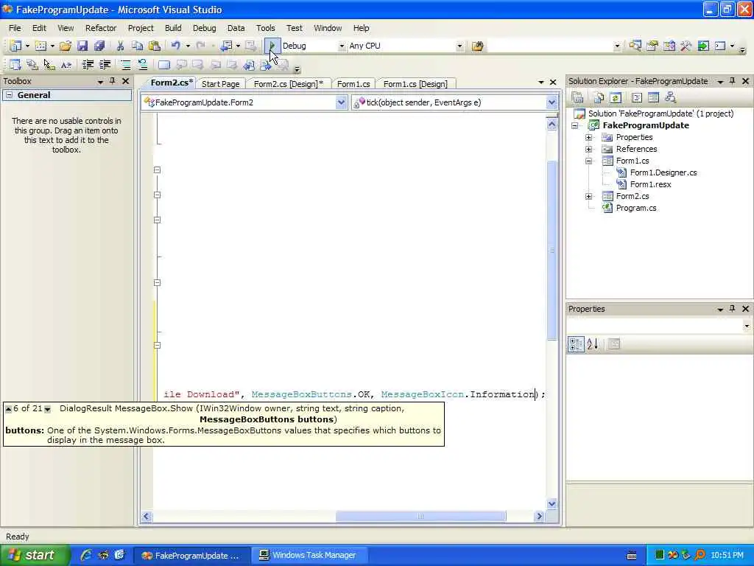Open the Build menu
This screenshot has width=754, height=566.
[173, 28]
